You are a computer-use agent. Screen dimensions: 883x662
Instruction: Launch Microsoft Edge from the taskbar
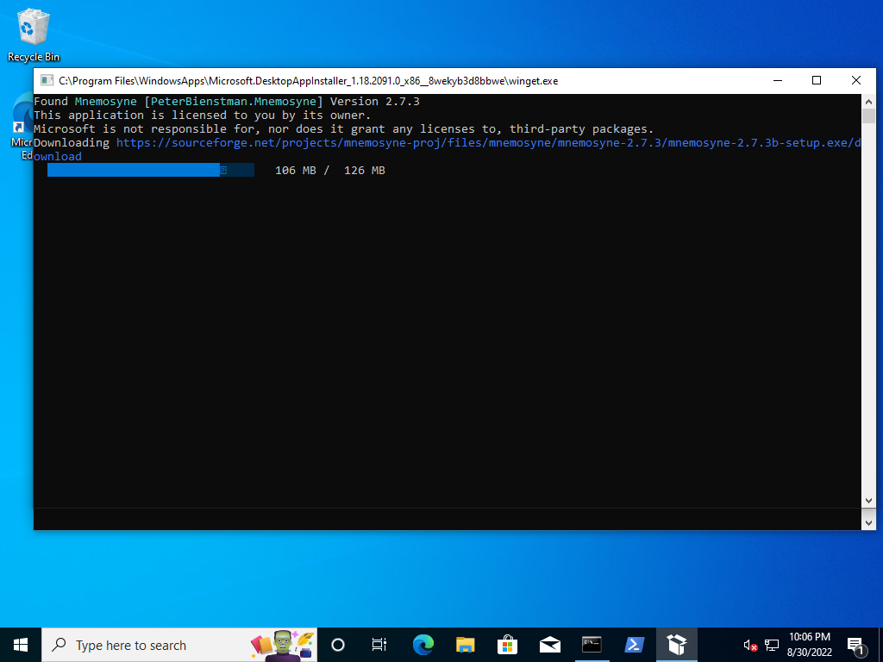[423, 645]
